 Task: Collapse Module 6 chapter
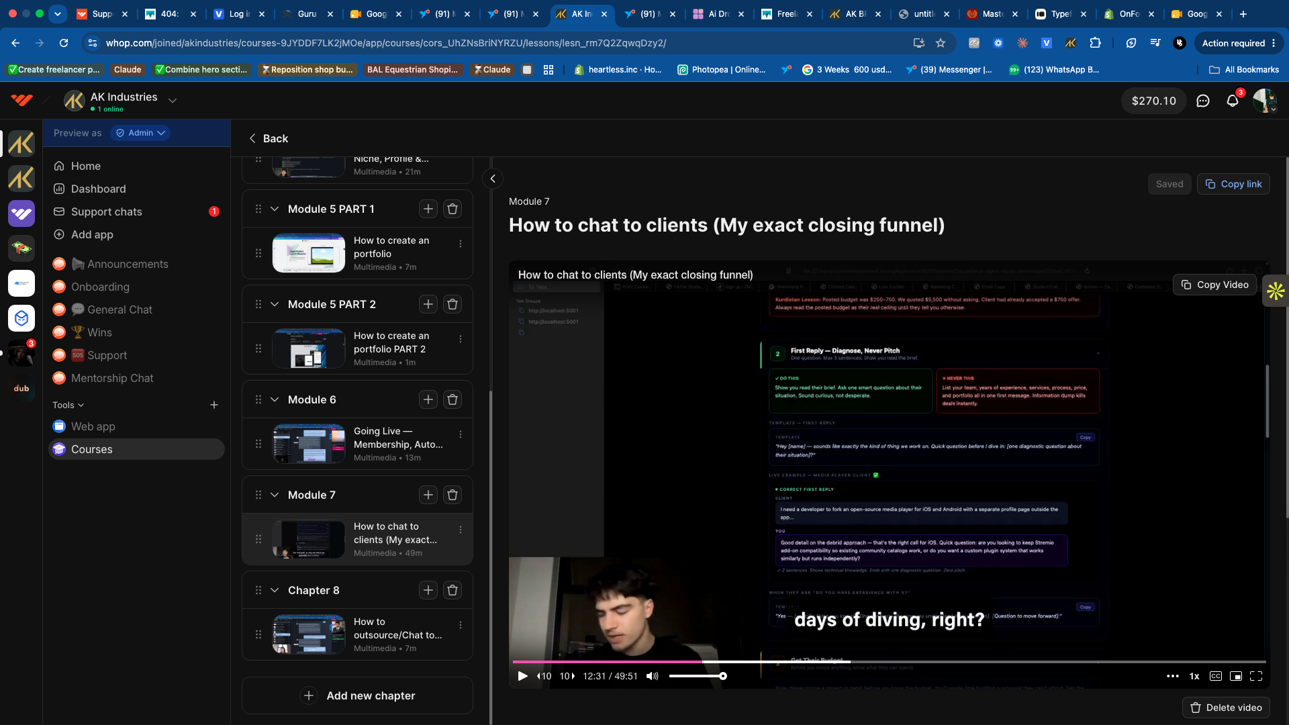[x=275, y=399]
